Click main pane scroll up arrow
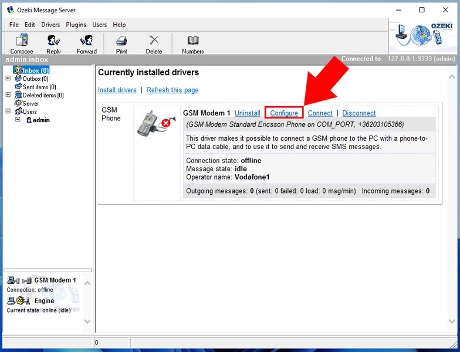The width and height of the screenshot is (460, 352). click(x=452, y=76)
